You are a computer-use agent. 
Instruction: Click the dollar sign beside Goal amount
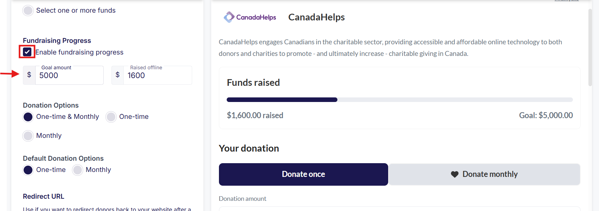click(x=29, y=75)
